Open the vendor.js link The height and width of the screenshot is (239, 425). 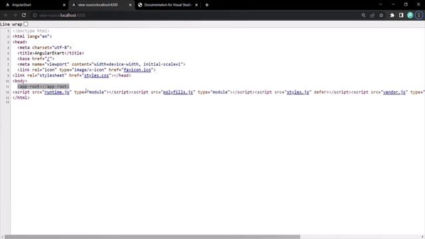coord(394,92)
